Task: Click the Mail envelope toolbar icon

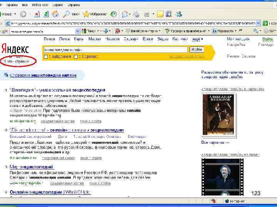Action: click(125, 14)
